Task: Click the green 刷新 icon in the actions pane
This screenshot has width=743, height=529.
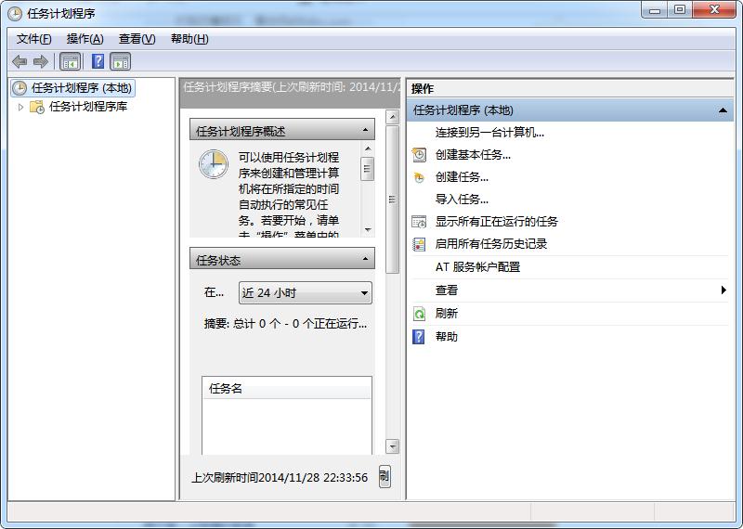Action: click(419, 314)
